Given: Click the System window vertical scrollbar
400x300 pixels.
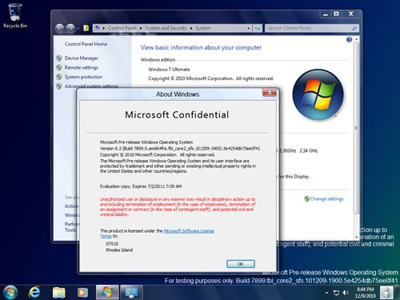Looking at the screenshot, I should (x=356, y=128).
